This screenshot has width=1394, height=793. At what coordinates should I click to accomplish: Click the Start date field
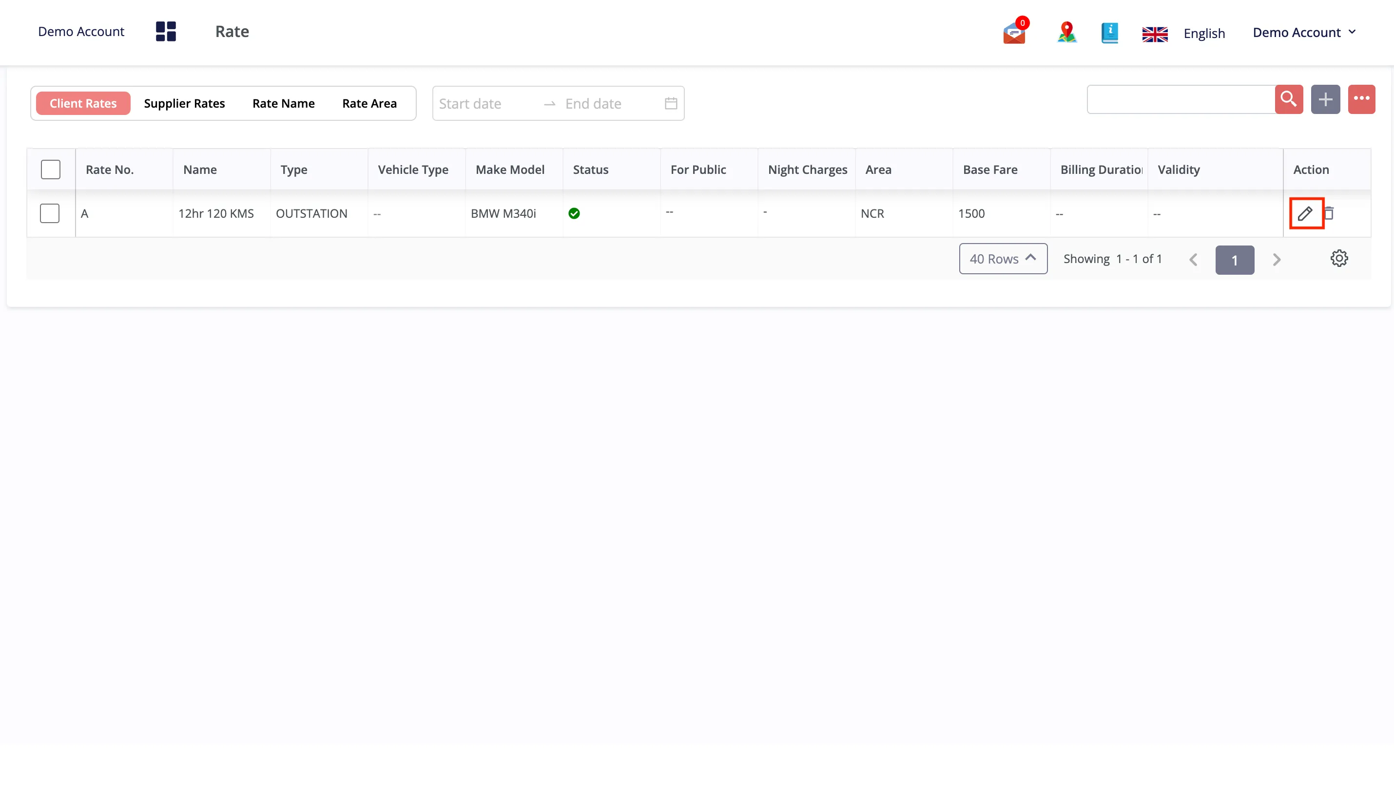(485, 103)
